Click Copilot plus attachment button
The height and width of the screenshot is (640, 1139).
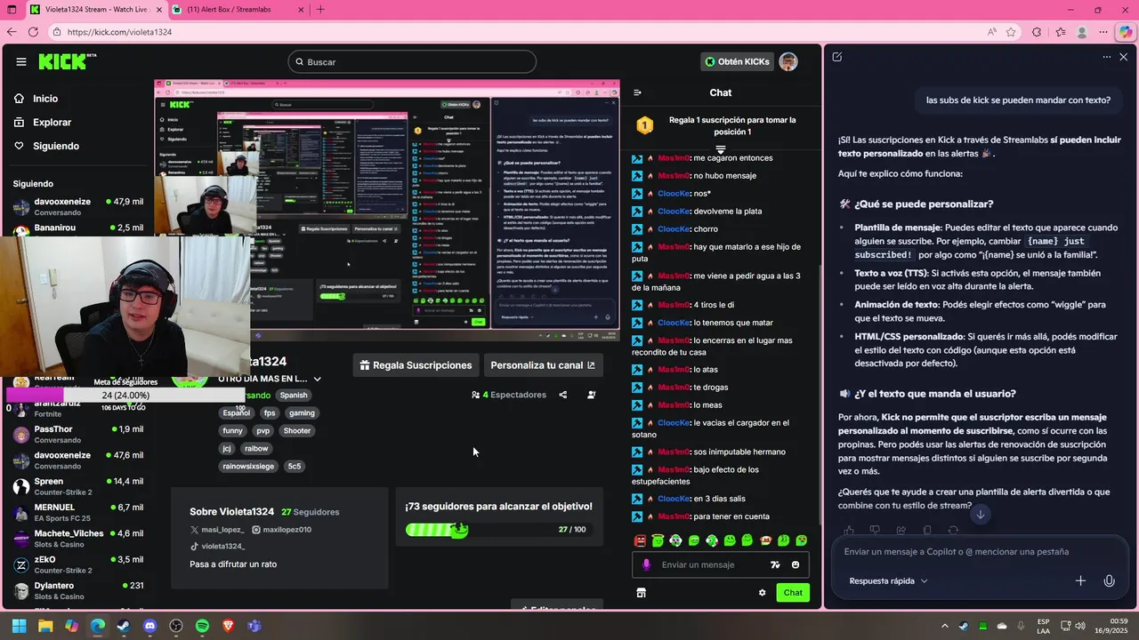pos(1080,580)
